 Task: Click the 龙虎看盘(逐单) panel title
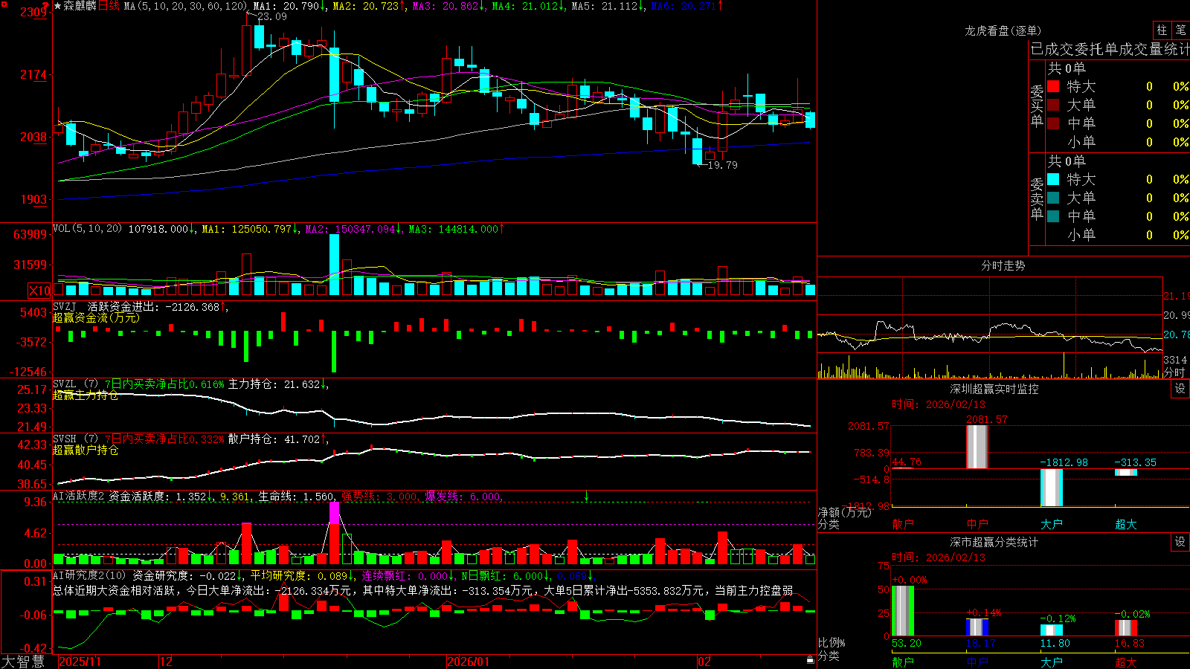click(1003, 30)
